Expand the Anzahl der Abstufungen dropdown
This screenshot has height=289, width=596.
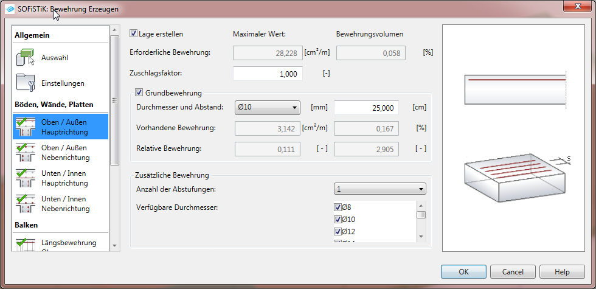379,189
